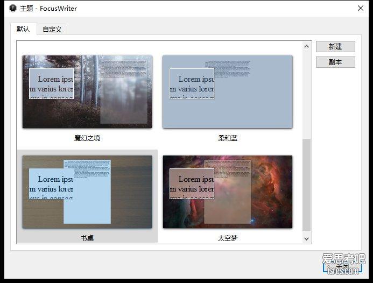The width and height of the screenshot is (373, 283).
Task: Switch to the 默认 tab
Action: click(23, 29)
